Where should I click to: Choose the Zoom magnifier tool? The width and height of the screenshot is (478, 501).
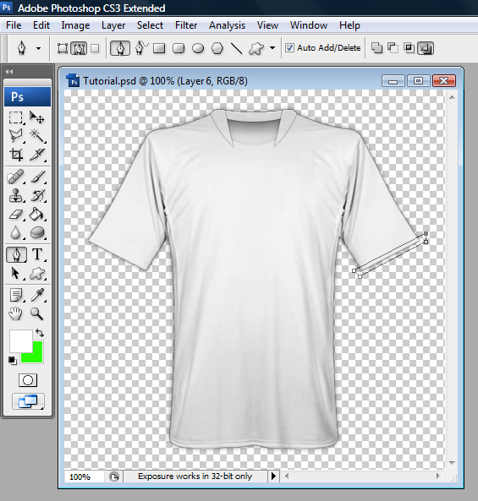point(36,314)
